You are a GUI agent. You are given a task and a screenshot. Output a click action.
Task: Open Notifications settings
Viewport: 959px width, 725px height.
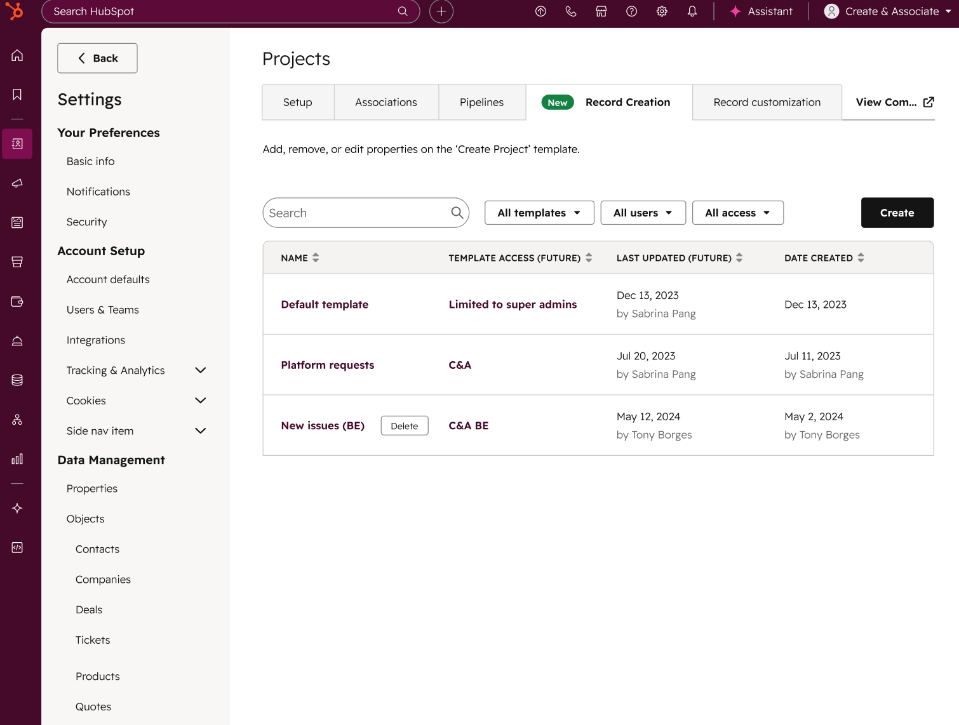tap(98, 192)
